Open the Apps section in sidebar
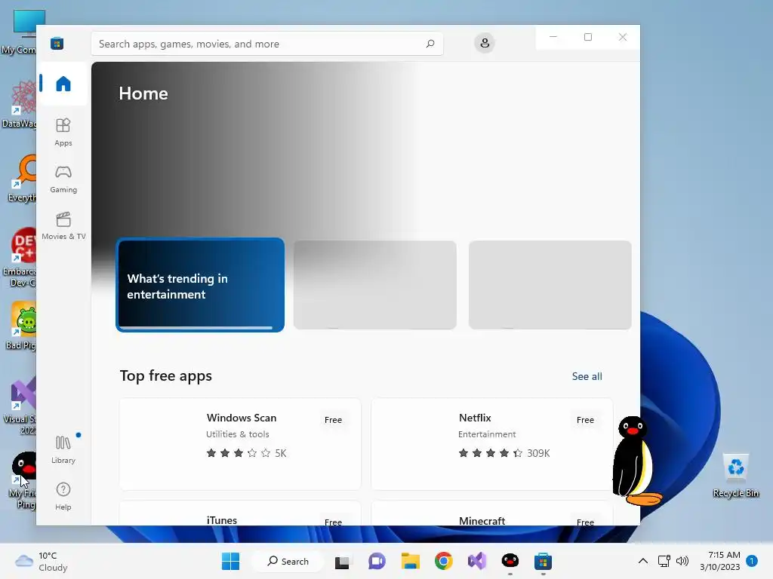Image resolution: width=773 pixels, height=579 pixels. pyautogui.click(x=63, y=133)
